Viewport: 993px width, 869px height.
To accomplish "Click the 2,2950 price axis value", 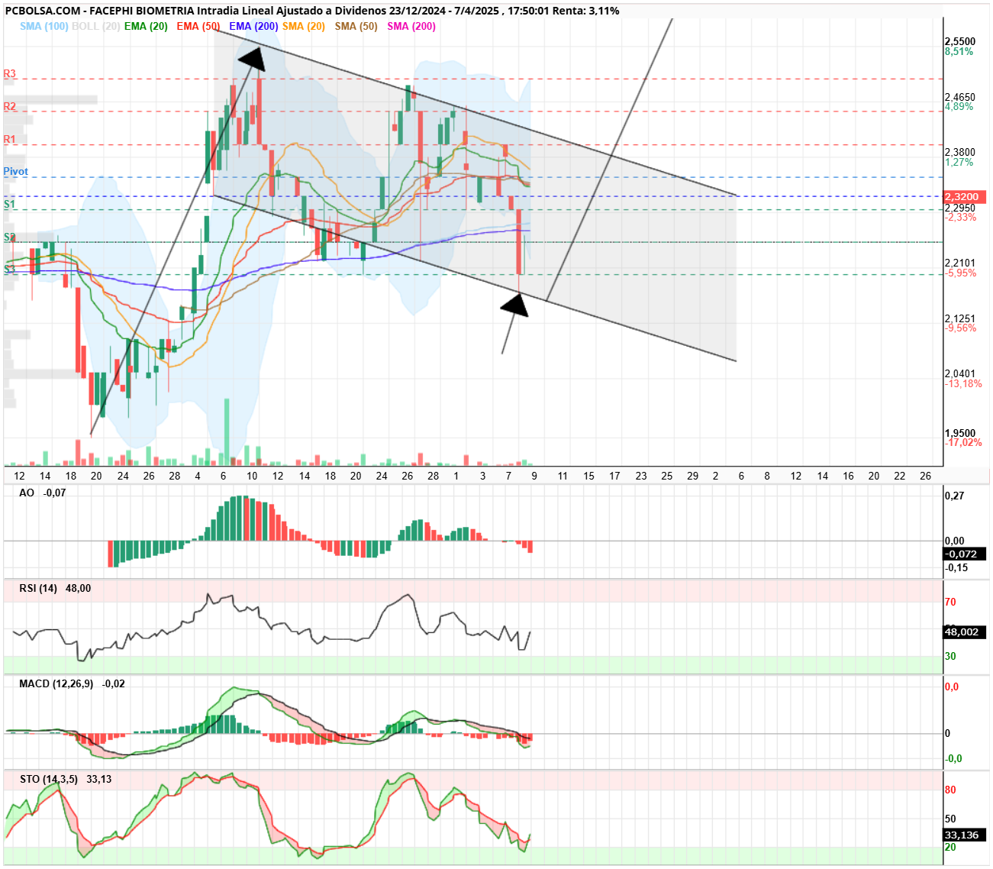I will click(x=960, y=208).
